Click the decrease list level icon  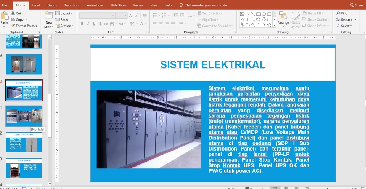(x=175, y=15)
